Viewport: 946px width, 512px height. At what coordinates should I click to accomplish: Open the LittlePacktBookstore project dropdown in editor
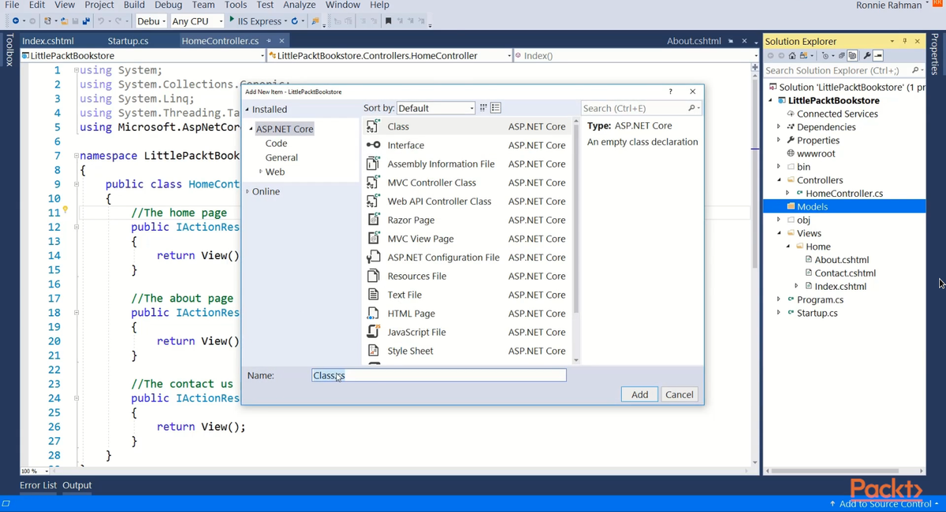tap(143, 56)
